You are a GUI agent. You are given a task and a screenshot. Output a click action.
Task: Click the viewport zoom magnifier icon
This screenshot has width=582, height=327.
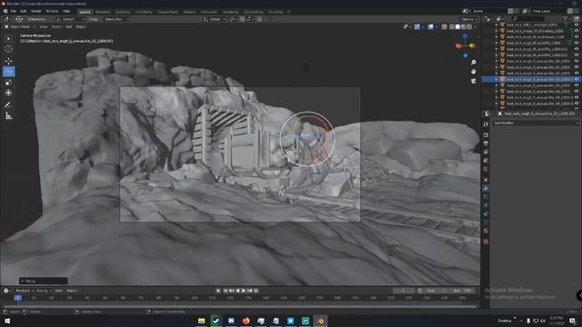tap(473, 63)
